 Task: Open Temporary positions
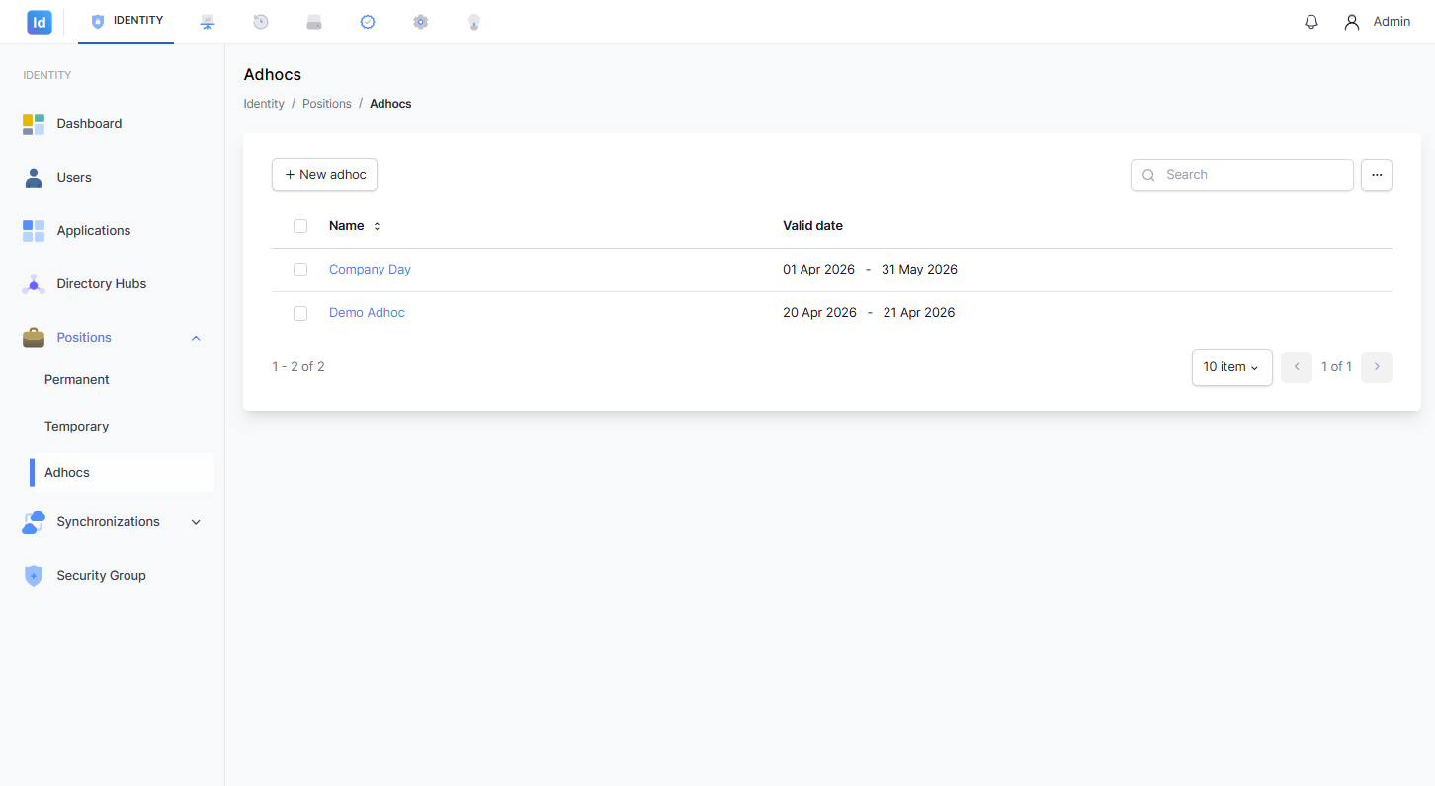click(x=77, y=427)
